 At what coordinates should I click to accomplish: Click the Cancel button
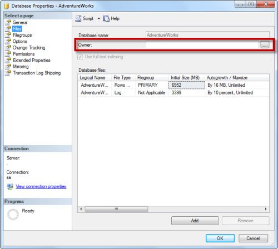point(253,238)
